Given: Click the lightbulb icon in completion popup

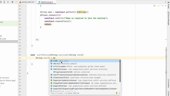Looking at the screenshot, I should (117, 93).
